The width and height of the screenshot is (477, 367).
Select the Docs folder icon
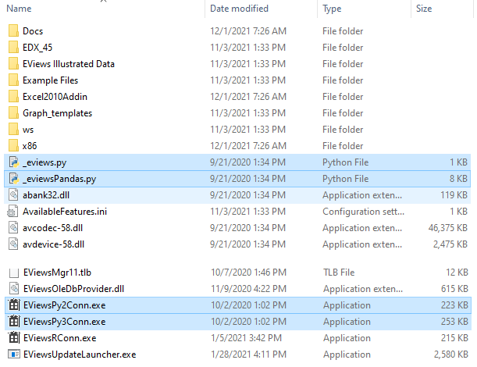coord(13,31)
